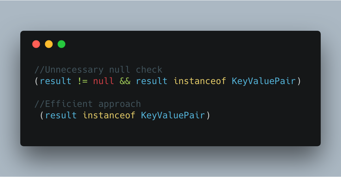Click the green '&&' operator

[x=125, y=81]
